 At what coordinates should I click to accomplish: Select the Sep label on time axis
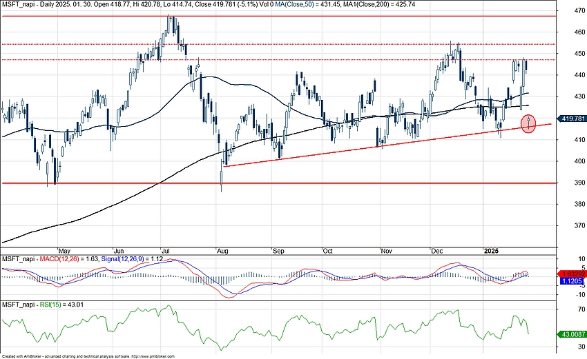coord(278,251)
